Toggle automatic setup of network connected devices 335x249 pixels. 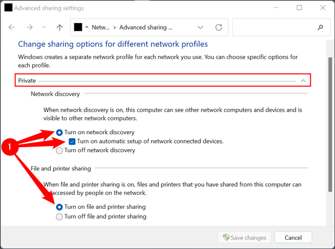[72, 141]
